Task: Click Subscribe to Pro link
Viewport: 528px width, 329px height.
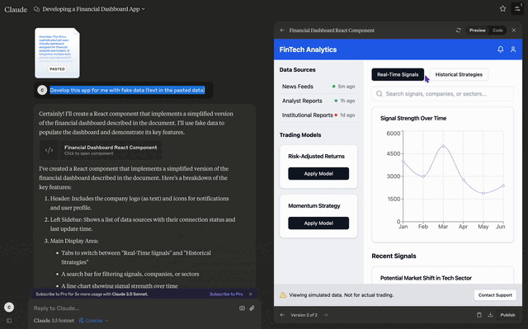Action: (226, 294)
